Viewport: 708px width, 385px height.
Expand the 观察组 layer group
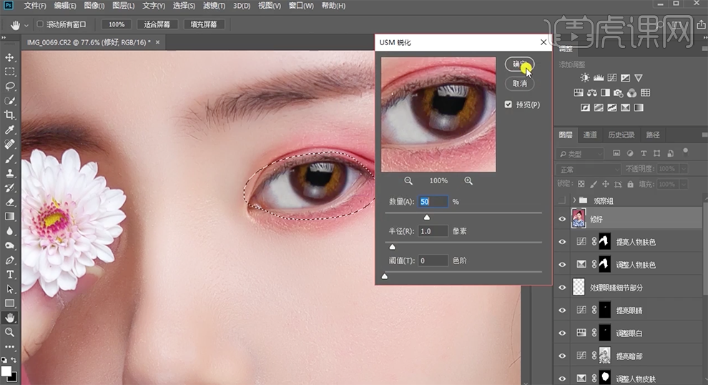(x=574, y=200)
